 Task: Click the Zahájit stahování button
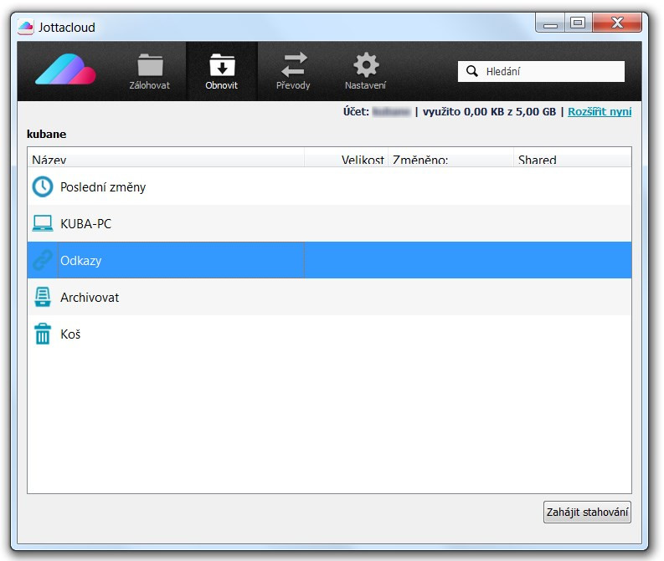coord(587,512)
